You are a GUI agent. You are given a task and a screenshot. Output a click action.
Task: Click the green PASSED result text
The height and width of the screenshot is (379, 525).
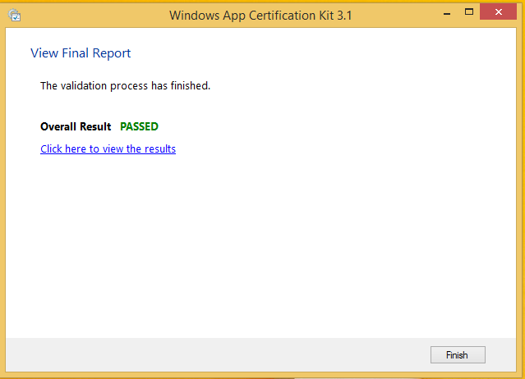point(140,126)
